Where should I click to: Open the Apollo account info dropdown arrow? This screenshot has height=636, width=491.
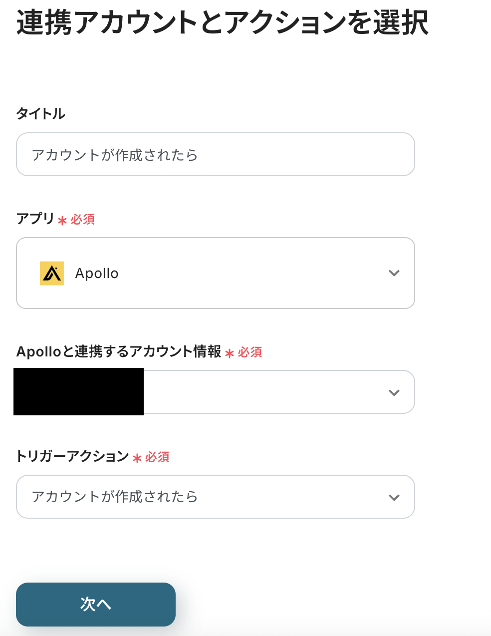[394, 392]
